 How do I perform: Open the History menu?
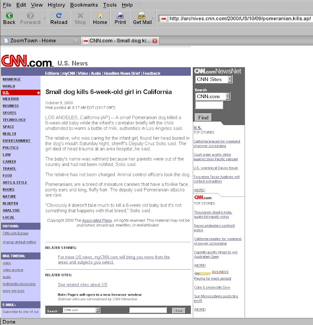pos(56,5)
